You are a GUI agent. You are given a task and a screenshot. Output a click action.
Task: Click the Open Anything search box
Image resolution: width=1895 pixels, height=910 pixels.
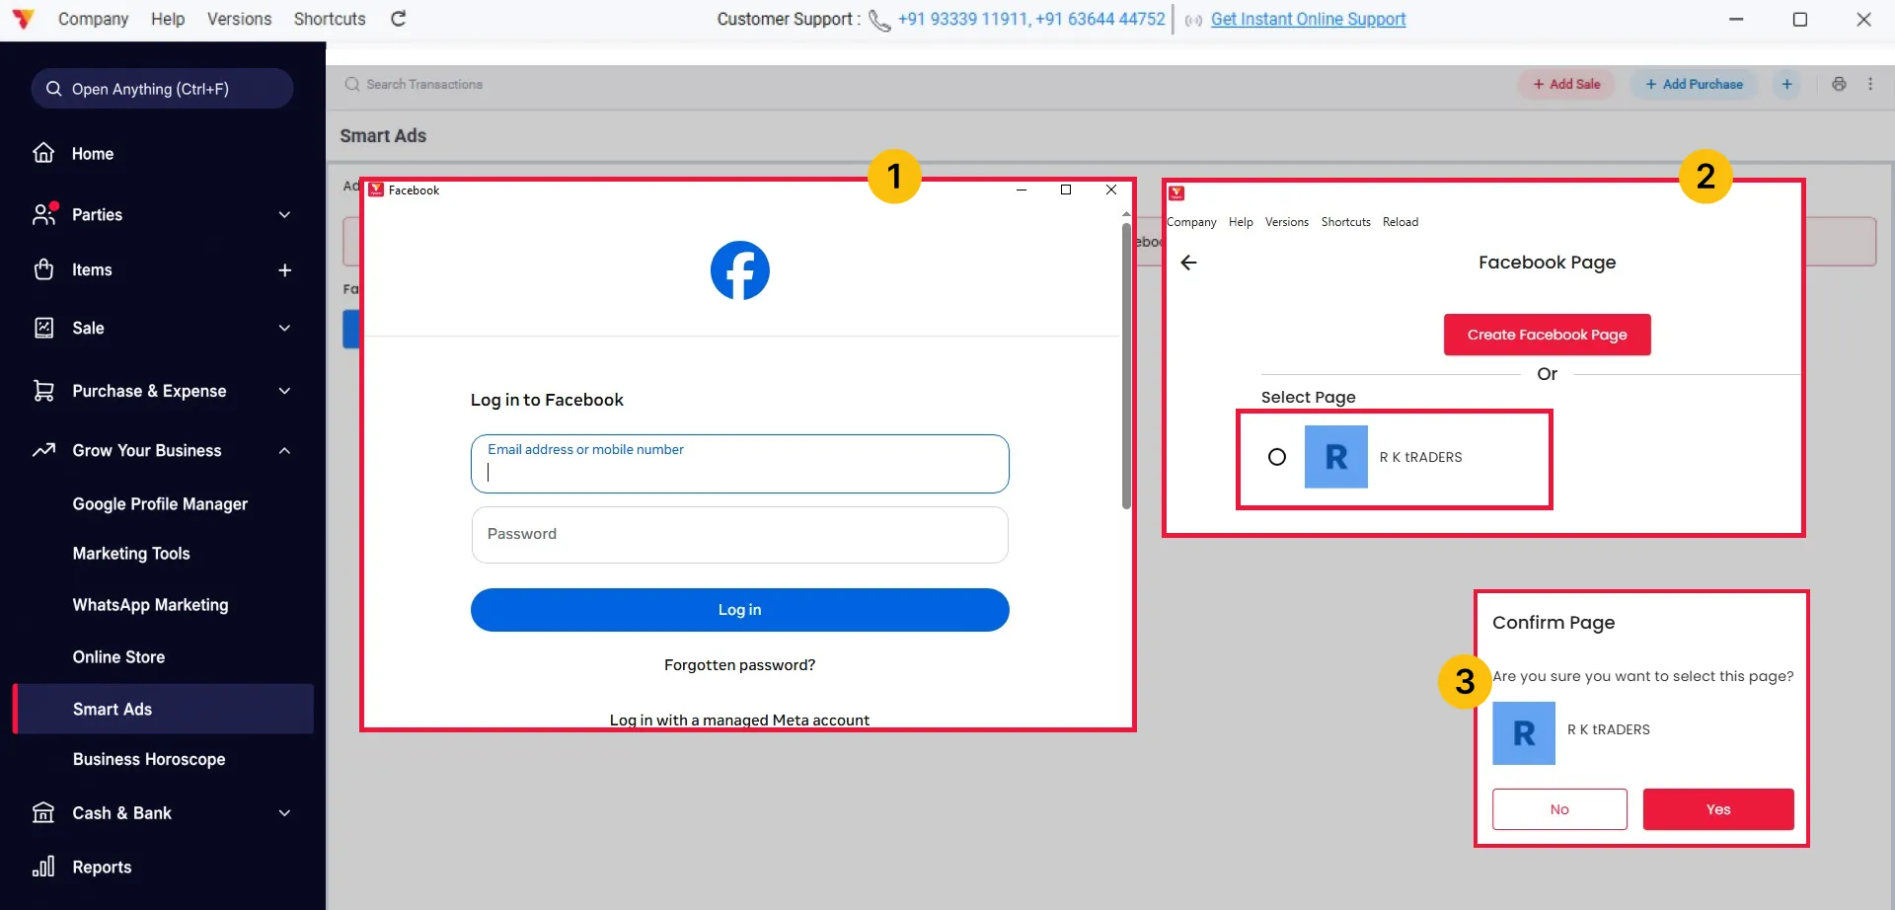pos(162,89)
